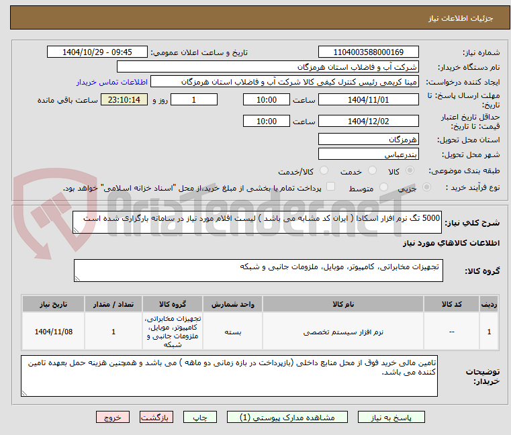Click the delivery province field هرمزگان
Screen dimensions: 511x435
[368, 140]
